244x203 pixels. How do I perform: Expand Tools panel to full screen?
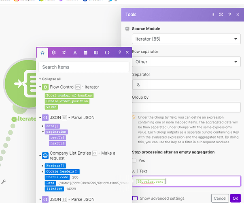[221, 15]
